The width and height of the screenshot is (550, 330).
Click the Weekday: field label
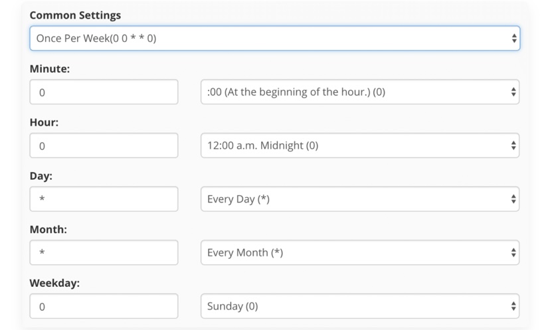54,283
